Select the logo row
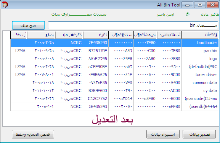 click(x=114, y=59)
